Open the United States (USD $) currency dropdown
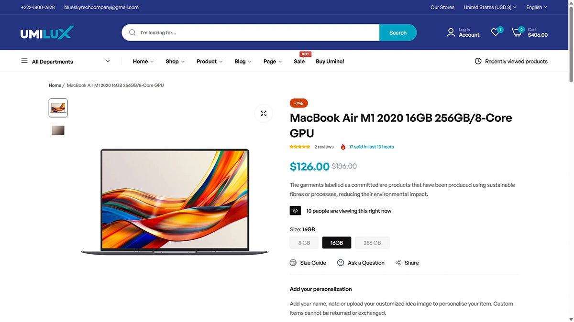Viewport: 574px width, 322px height. (x=490, y=7)
